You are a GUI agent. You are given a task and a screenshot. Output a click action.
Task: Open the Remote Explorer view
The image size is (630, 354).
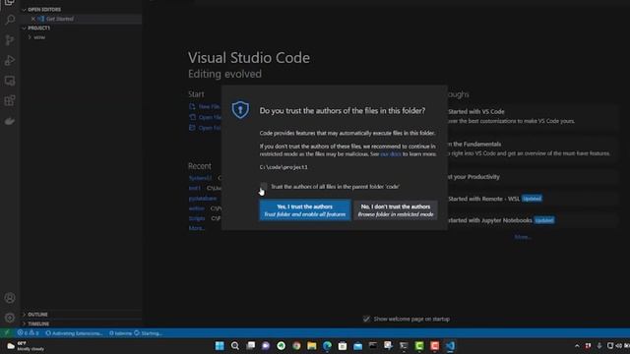(10, 81)
